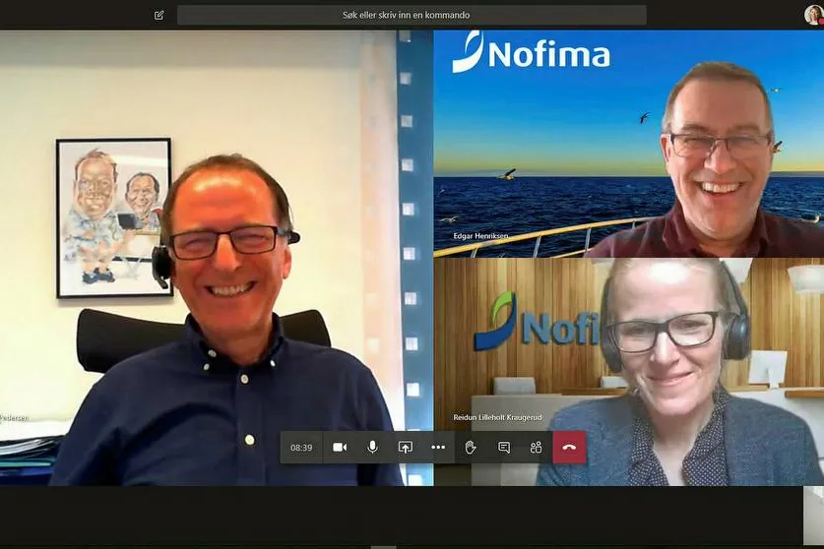The image size is (824, 549).
Task: Raise your hand in the meeting
Action: 471,448
